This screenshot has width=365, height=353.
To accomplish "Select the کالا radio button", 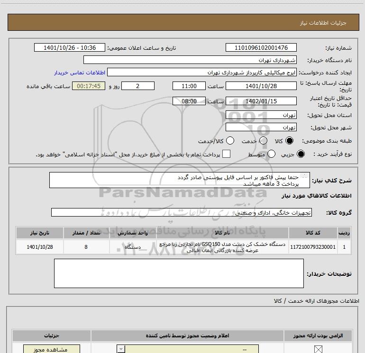I will click(289, 141).
